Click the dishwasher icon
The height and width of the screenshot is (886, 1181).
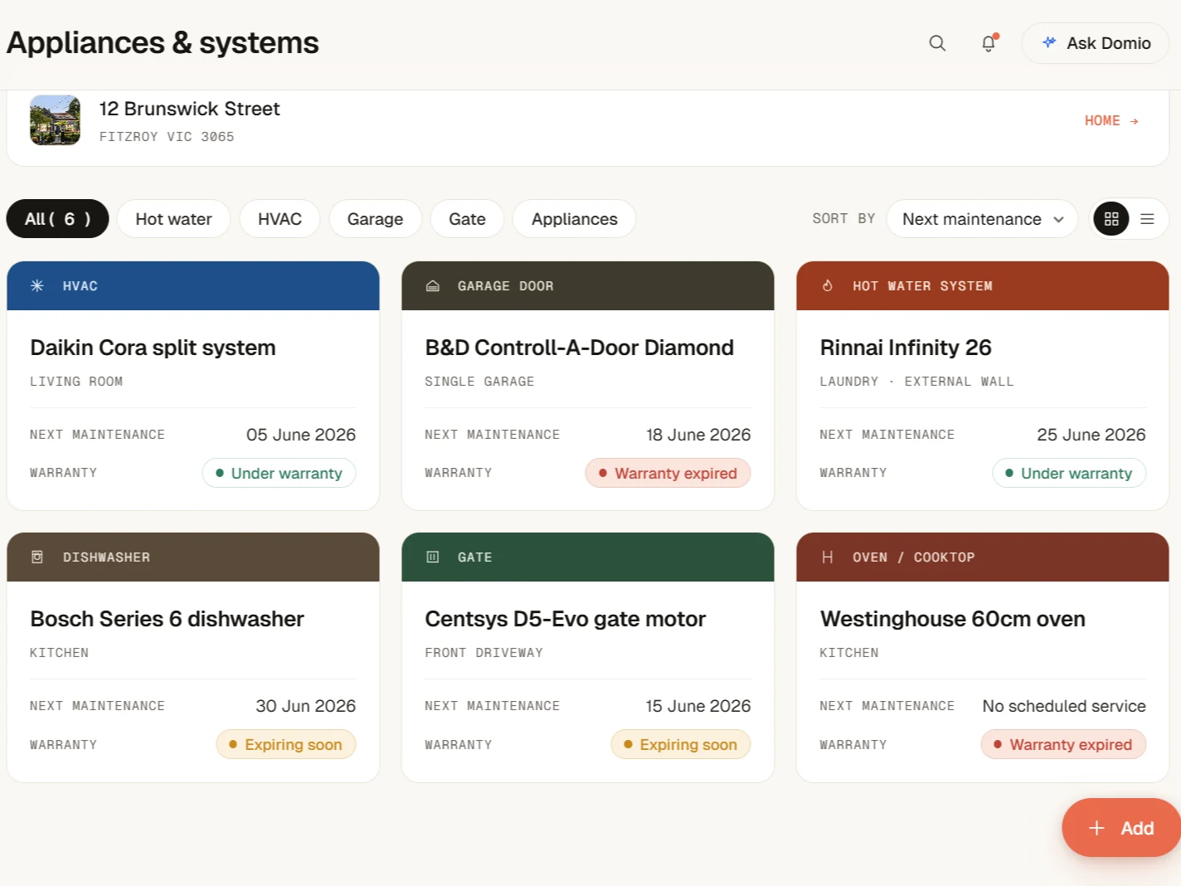37,557
